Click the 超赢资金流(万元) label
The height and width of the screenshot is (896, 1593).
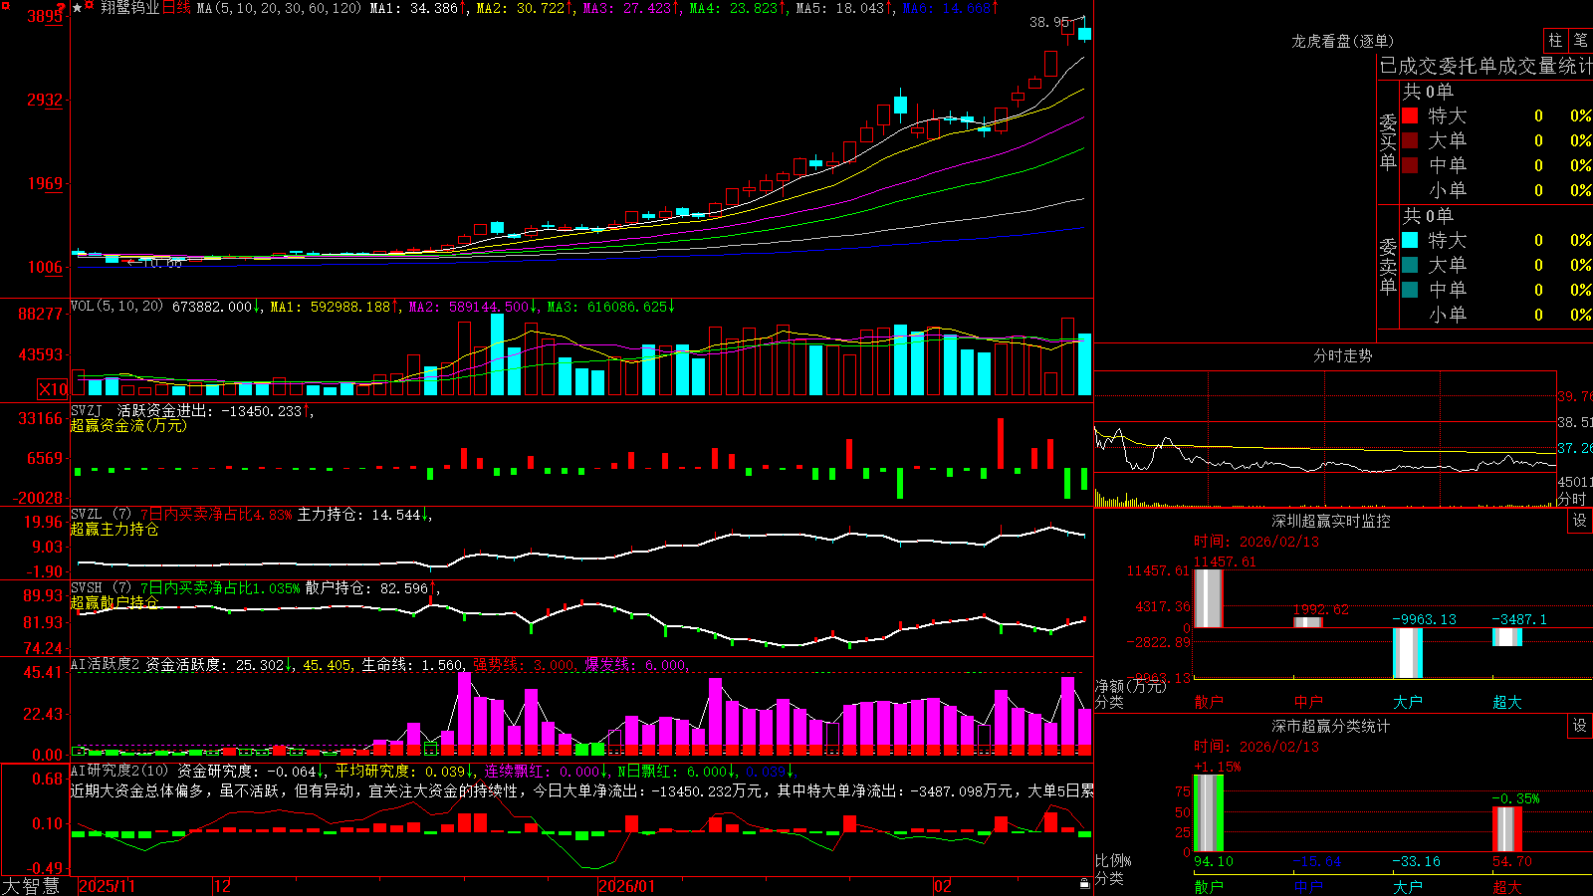(x=128, y=425)
